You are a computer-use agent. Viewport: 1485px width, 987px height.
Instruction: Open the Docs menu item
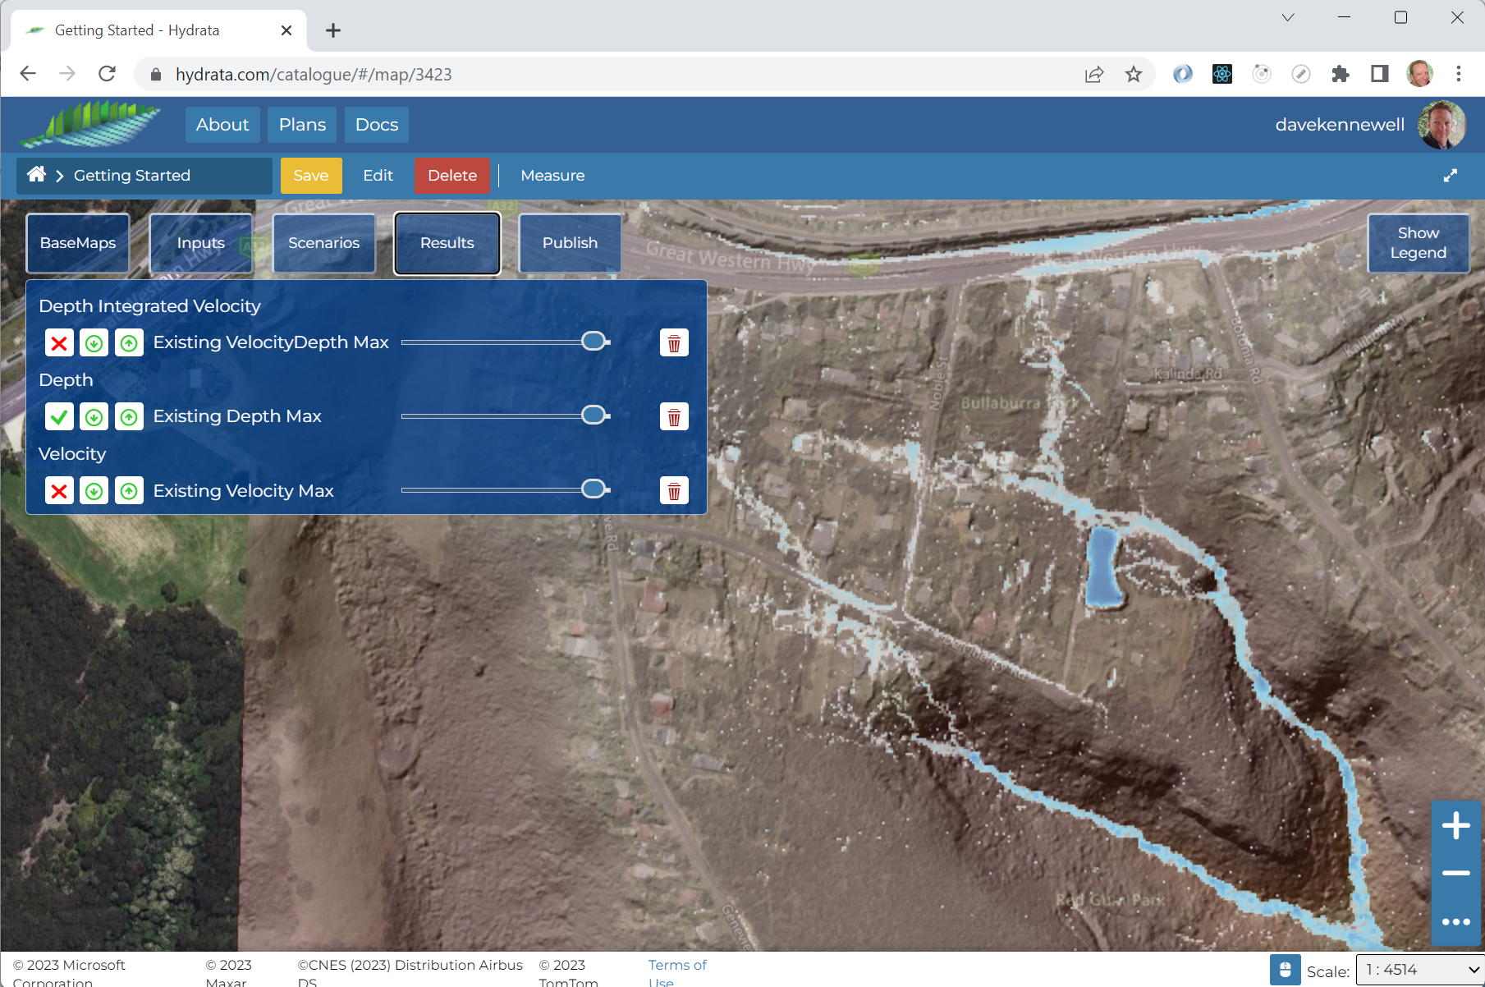377,125
